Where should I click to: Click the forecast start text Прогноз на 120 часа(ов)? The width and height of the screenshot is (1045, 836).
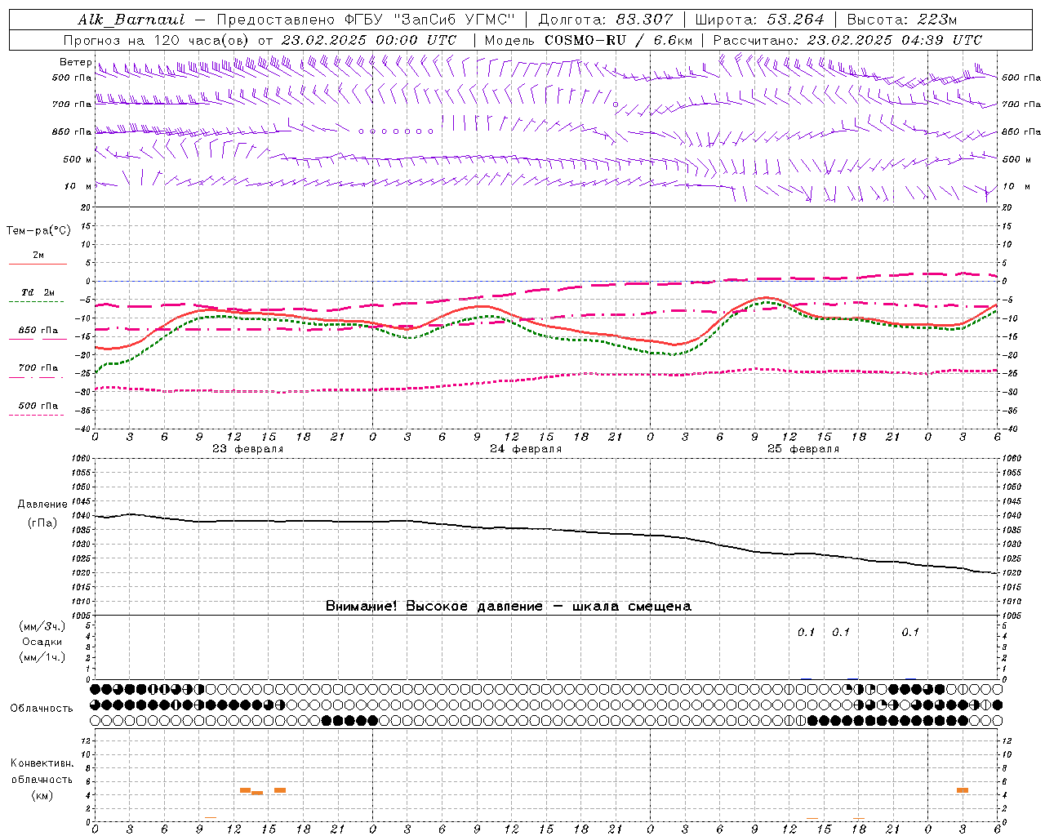coord(158,40)
